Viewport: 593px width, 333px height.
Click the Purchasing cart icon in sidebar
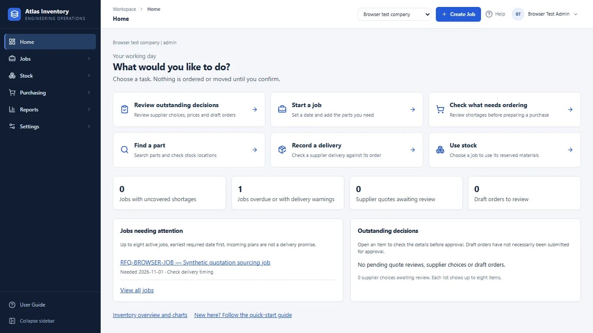click(12, 93)
